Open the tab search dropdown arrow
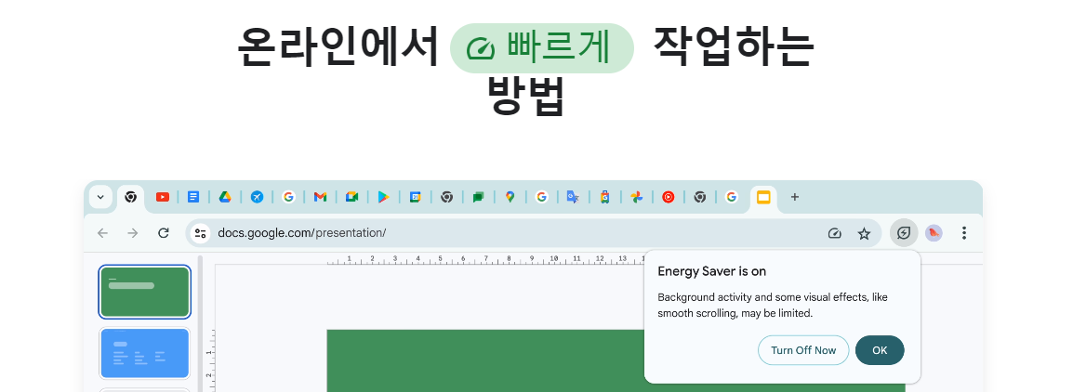 (x=100, y=197)
